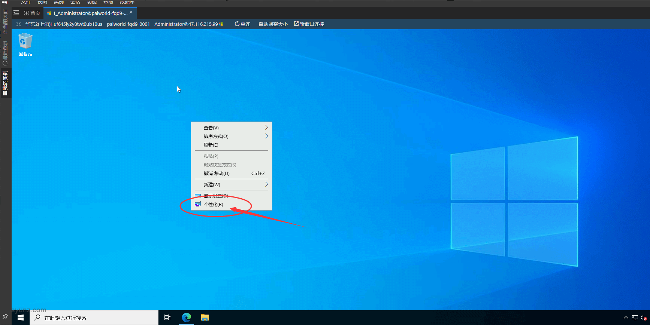
Task: Click the fullscreen arrows icon in session bar
Action: click(x=18, y=24)
